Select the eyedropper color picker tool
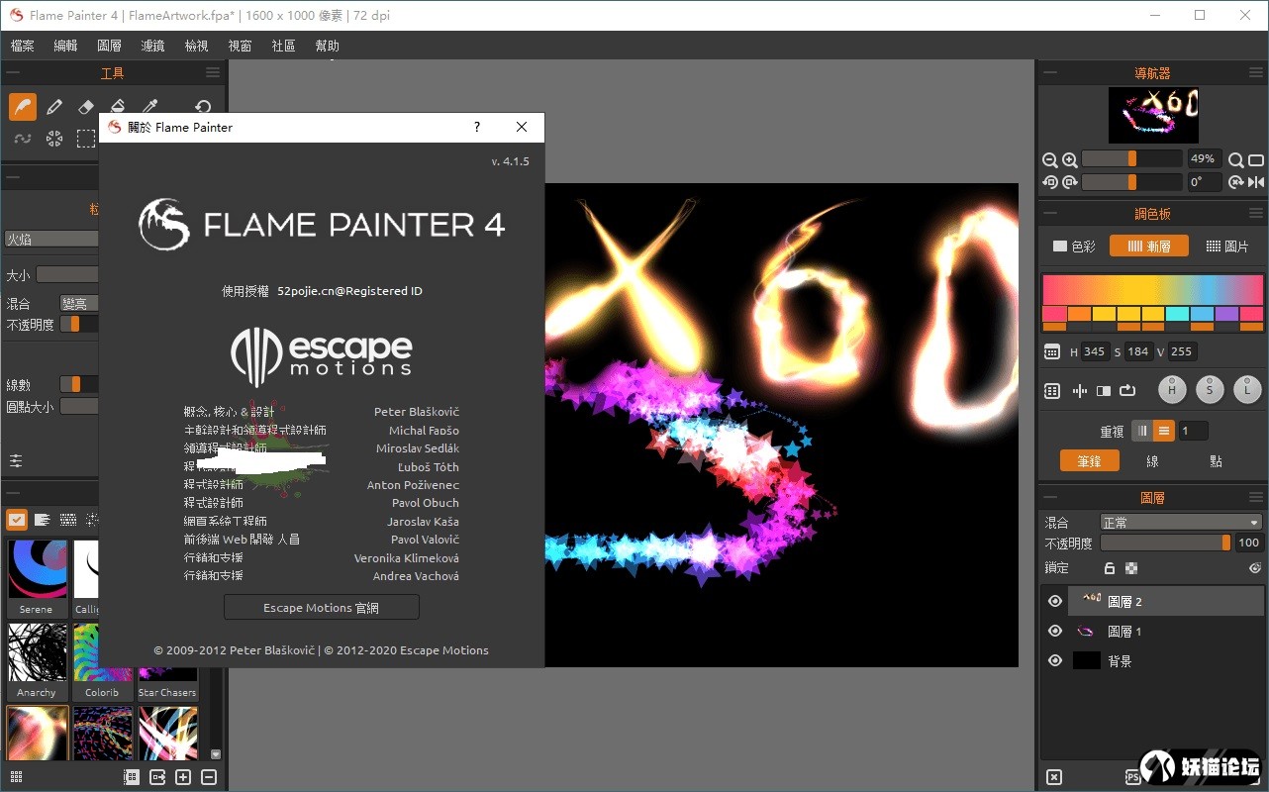1269x792 pixels. pyautogui.click(x=150, y=107)
